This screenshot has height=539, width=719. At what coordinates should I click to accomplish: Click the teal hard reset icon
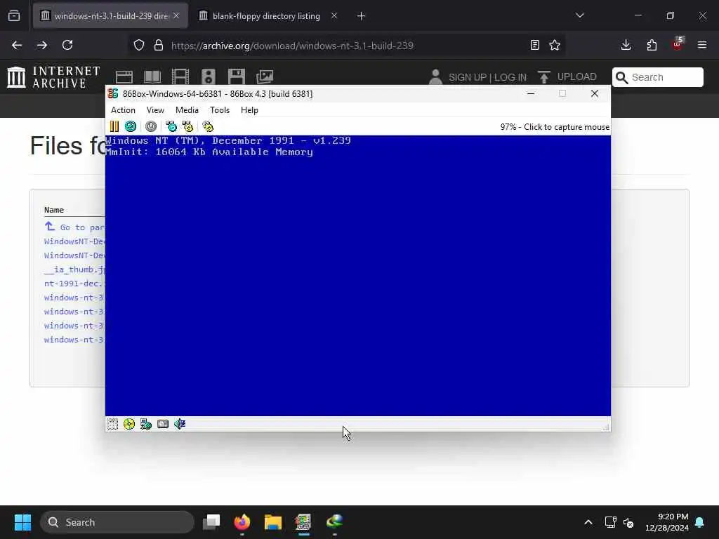131,126
